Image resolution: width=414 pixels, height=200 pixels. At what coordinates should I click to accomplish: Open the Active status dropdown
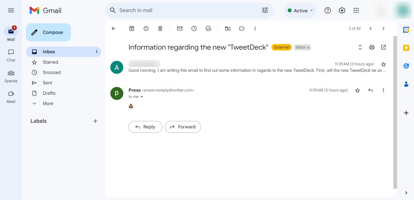click(x=300, y=10)
